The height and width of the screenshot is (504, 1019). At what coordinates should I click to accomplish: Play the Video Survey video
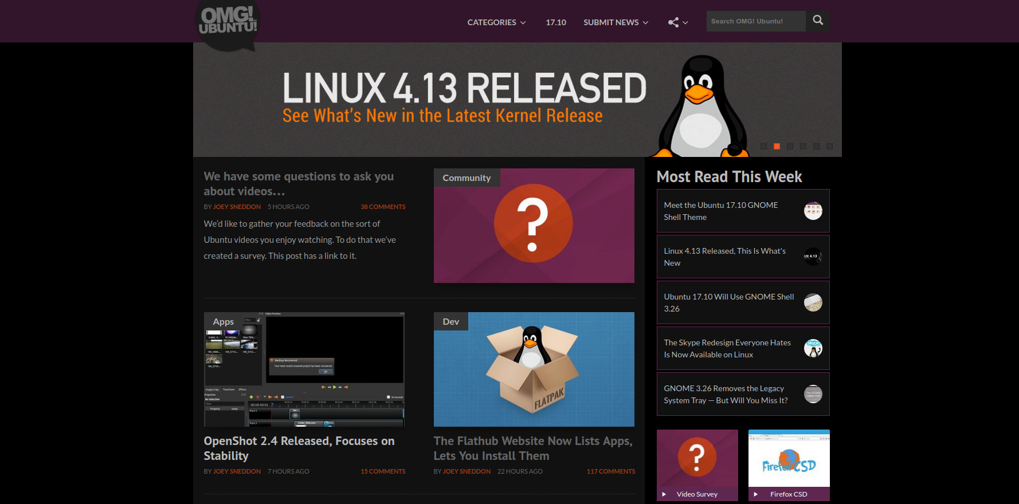point(697,465)
